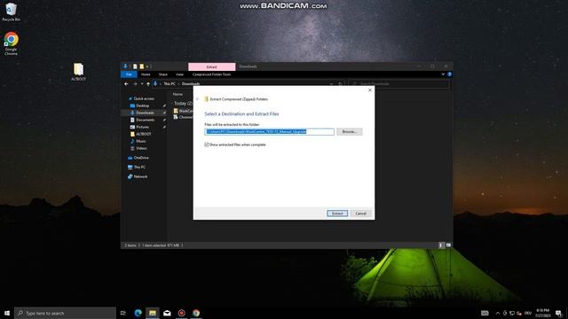Open the Compressed Folder Tools tab
Image resolution: width=568 pixels, height=319 pixels.
pos(211,74)
